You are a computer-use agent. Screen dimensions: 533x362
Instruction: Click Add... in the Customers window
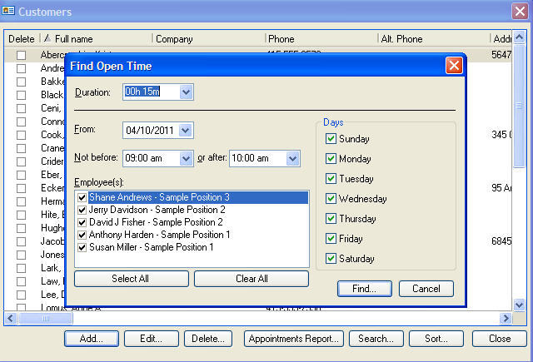pos(92,339)
